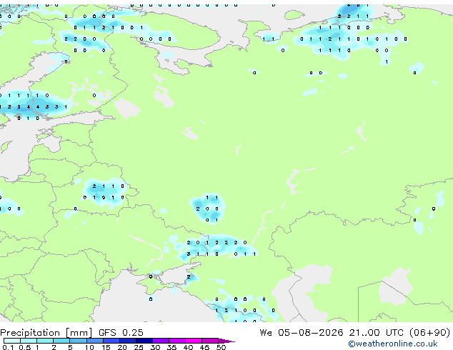The image size is (453, 350).
Task: Click legend tick label '50'
Action: [221, 347]
